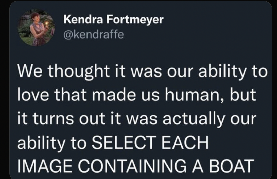The height and width of the screenshot is (179, 277).
Task: Click the display name Kendra Fortmeyer
Action: (113, 19)
